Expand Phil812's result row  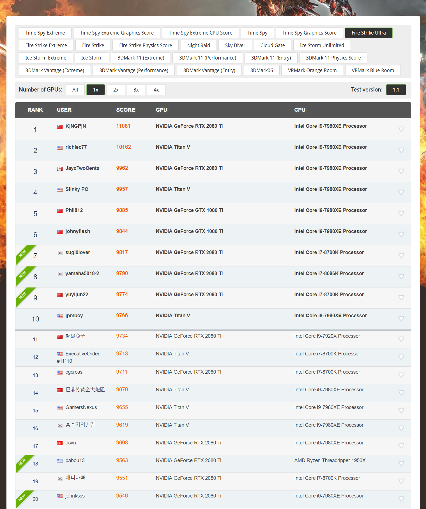401,213
